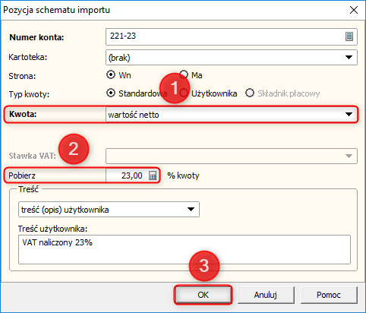Select the Wn radio button
This screenshot has width=366, height=313.
[111, 75]
